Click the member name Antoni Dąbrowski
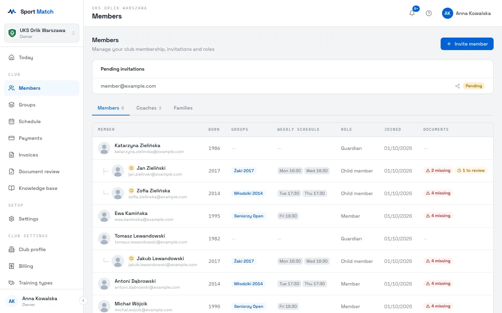The image size is (502, 313). (135, 281)
